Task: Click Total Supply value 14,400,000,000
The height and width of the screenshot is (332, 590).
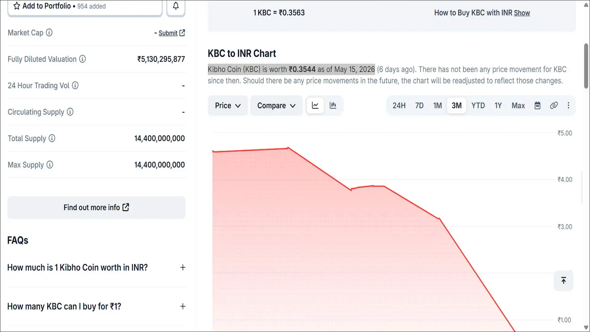Action: point(159,138)
